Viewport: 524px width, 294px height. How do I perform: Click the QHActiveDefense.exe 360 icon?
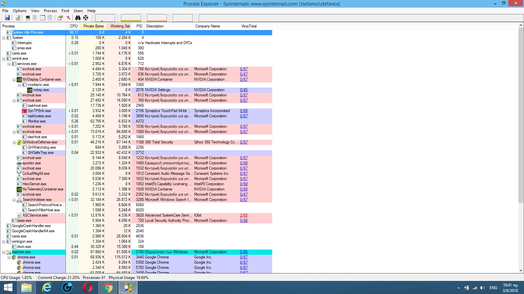(19, 142)
